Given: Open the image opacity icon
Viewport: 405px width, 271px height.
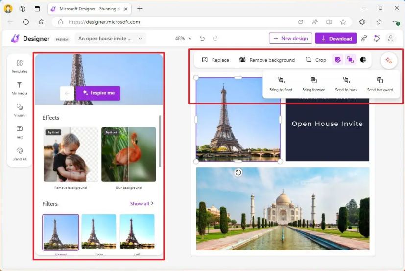Looking at the screenshot, I should 363,60.
